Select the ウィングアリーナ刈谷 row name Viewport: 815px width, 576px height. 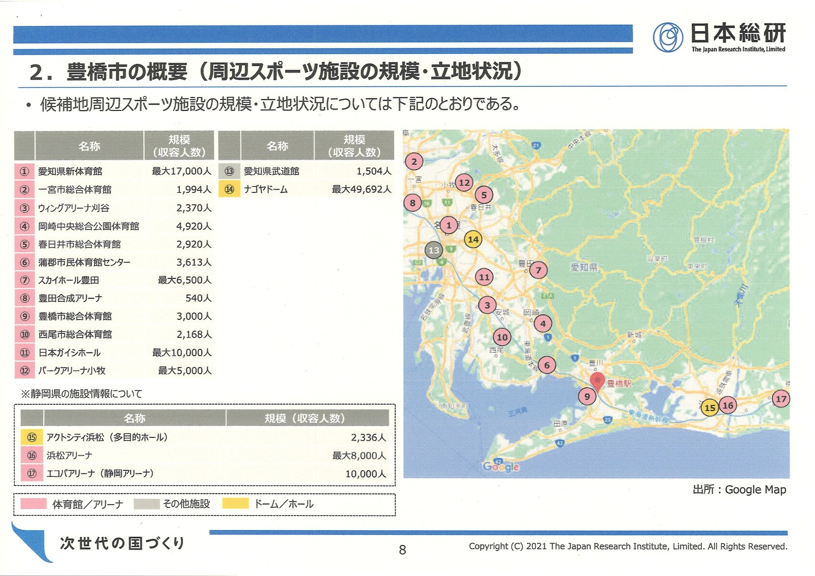pyautogui.click(x=73, y=208)
